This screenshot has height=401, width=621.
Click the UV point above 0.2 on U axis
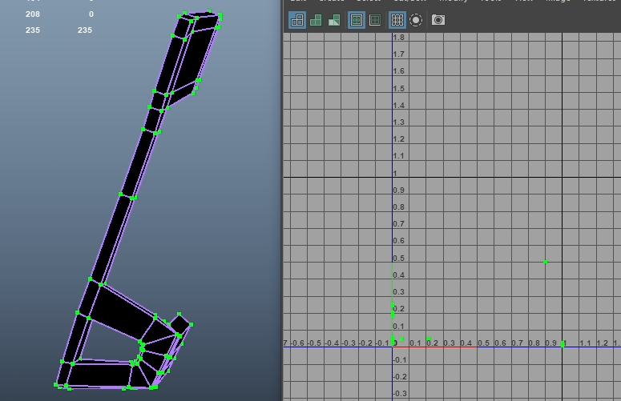429,339
